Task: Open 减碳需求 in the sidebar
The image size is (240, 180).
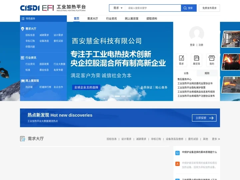Action: [44, 35]
